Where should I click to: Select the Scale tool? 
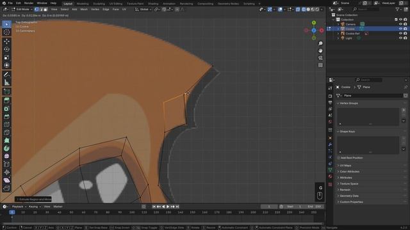click(x=6, y=57)
